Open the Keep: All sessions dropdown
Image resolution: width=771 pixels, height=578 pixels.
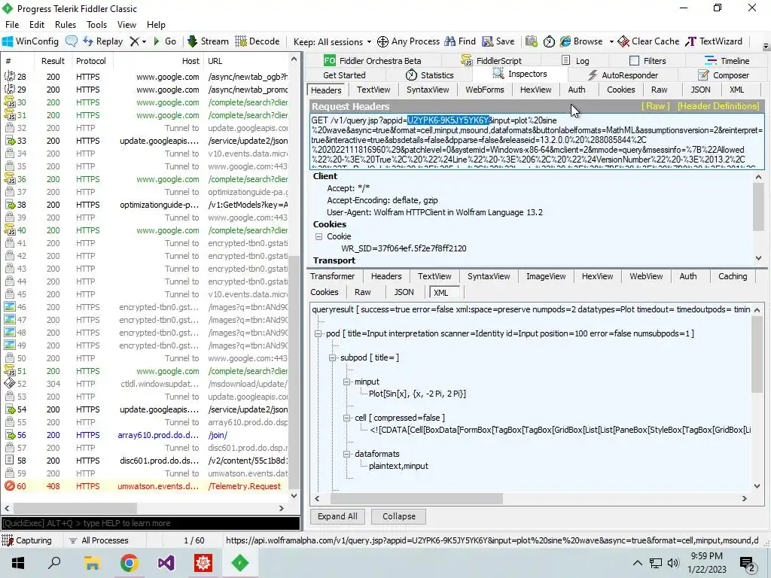click(332, 42)
